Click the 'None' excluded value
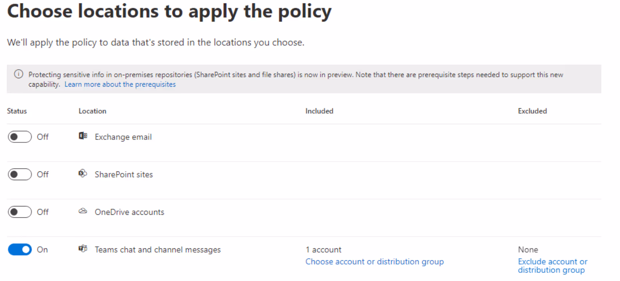The image size is (620, 281). (x=528, y=250)
